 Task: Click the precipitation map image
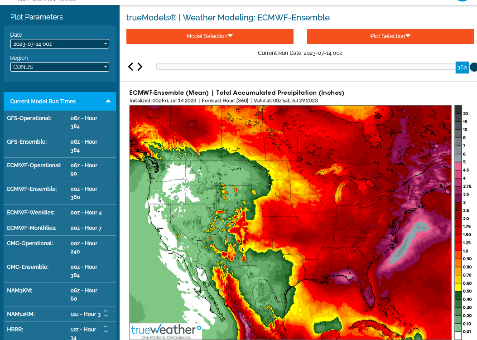pyautogui.click(x=290, y=223)
